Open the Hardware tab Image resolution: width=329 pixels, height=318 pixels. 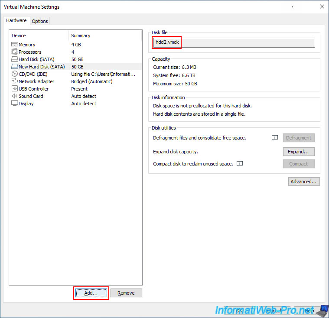16,21
